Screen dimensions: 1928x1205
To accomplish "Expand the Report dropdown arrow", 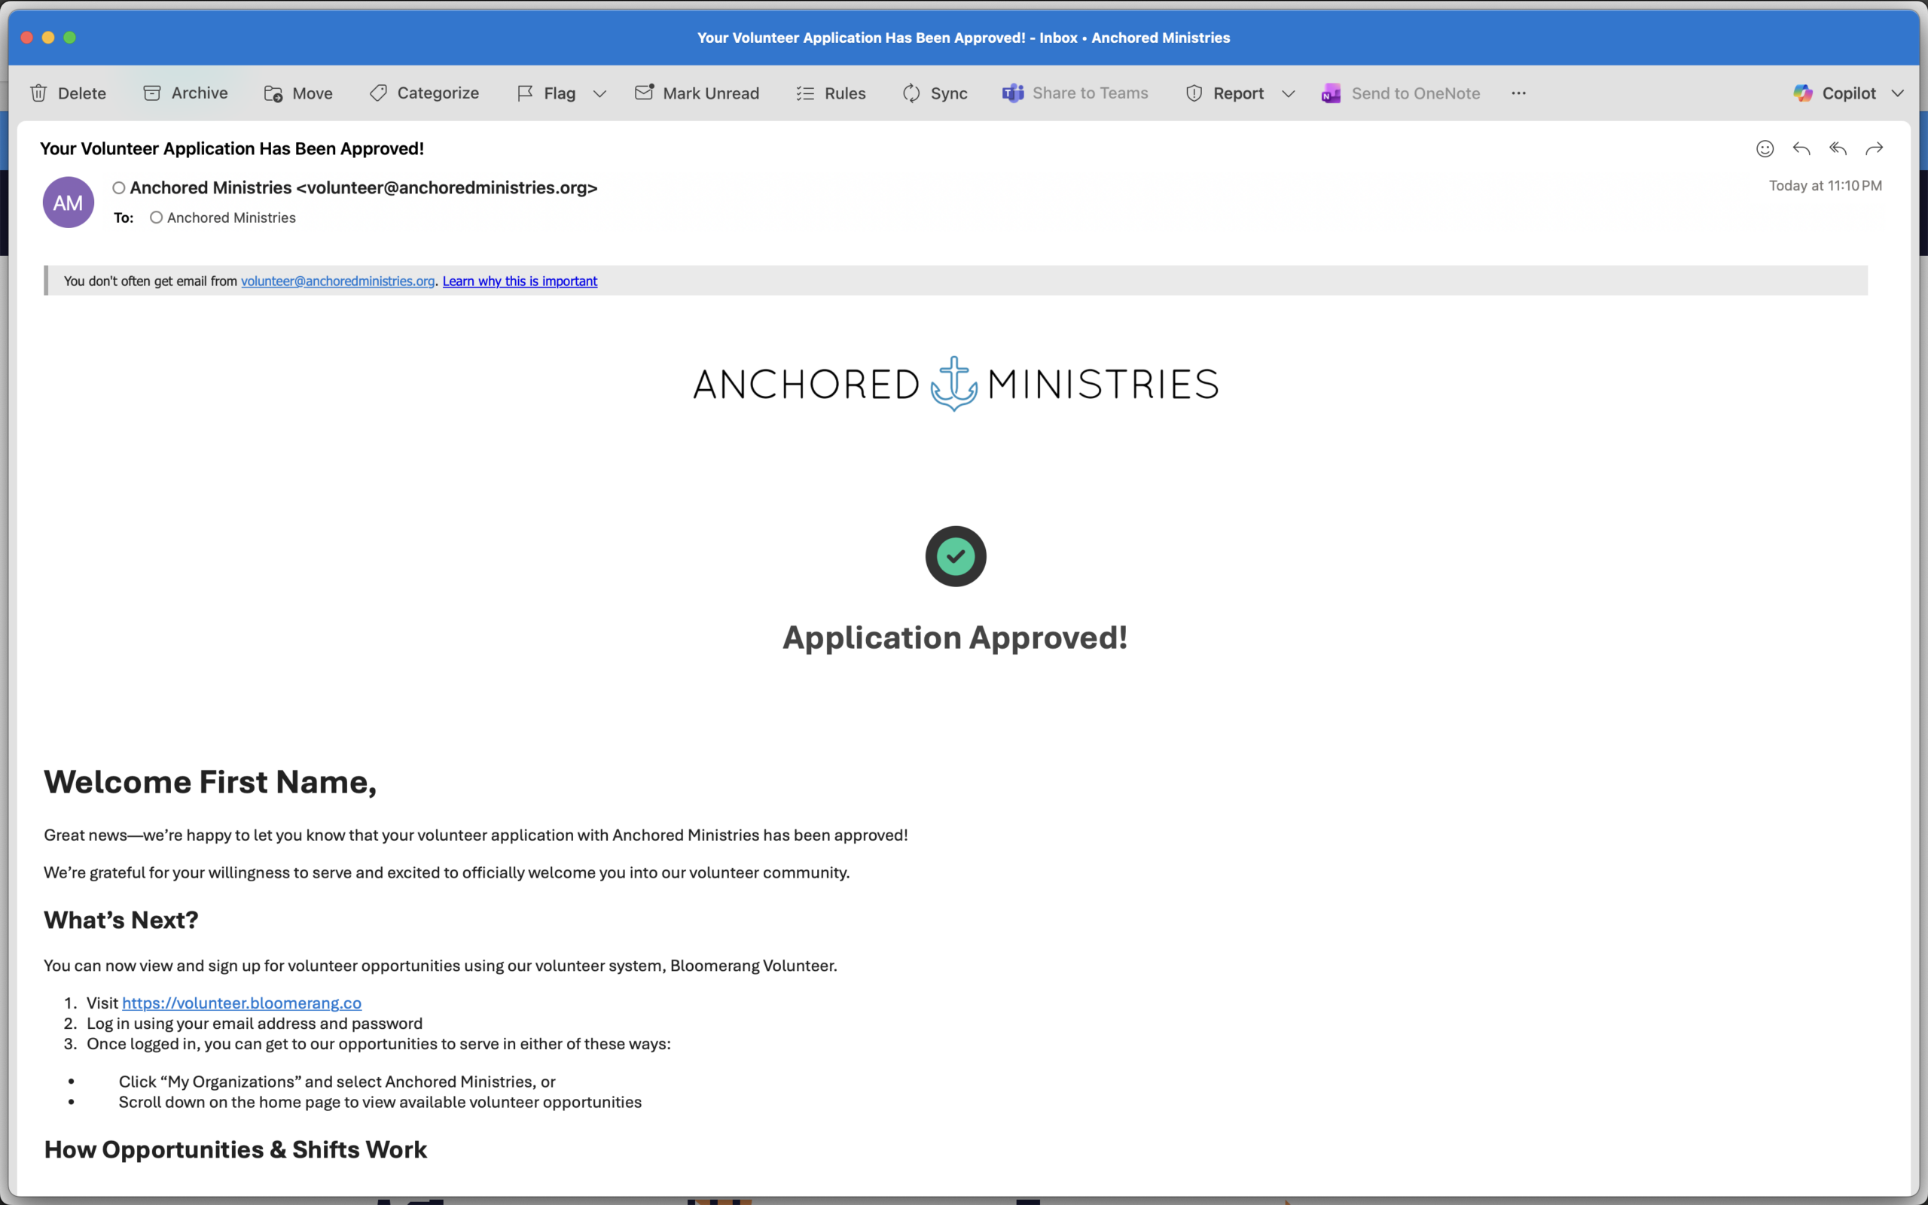I will tap(1288, 94).
